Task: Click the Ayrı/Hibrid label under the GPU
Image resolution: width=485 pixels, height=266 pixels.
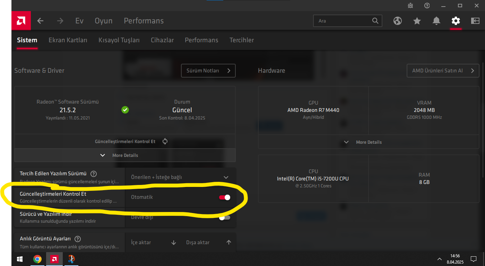Action: (313, 117)
